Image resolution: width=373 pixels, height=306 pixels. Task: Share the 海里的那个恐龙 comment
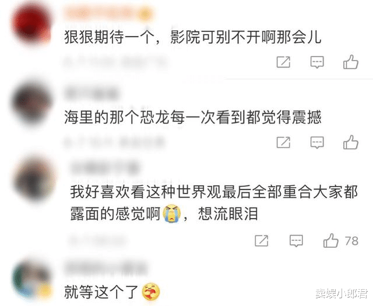pyautogui.click(x=283, y=142)
